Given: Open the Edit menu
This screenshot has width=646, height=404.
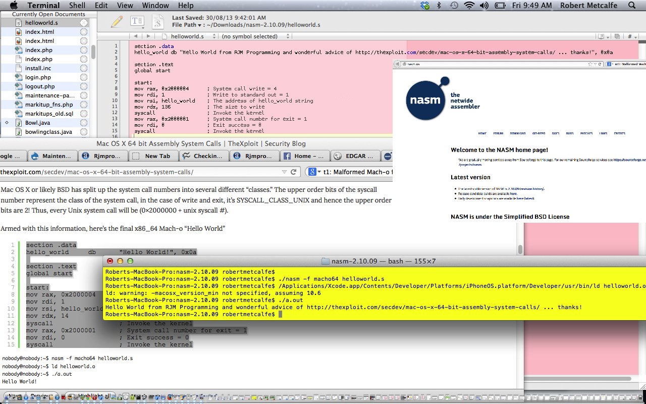Looking at the screenshot, I should tap(101, 6).
